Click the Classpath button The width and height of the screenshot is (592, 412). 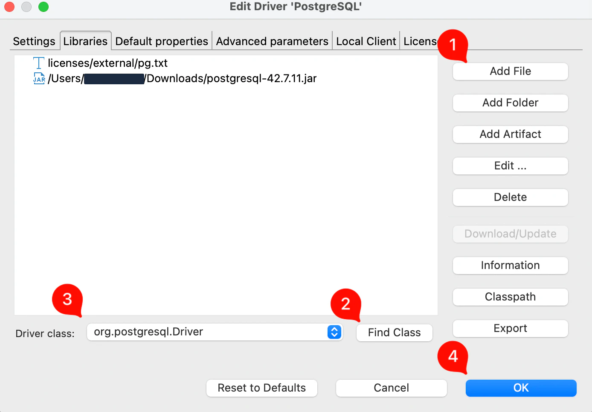pos(511,297)
